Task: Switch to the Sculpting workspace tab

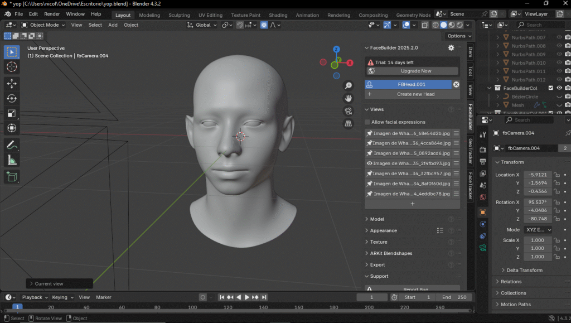Action: click(179, 15)
